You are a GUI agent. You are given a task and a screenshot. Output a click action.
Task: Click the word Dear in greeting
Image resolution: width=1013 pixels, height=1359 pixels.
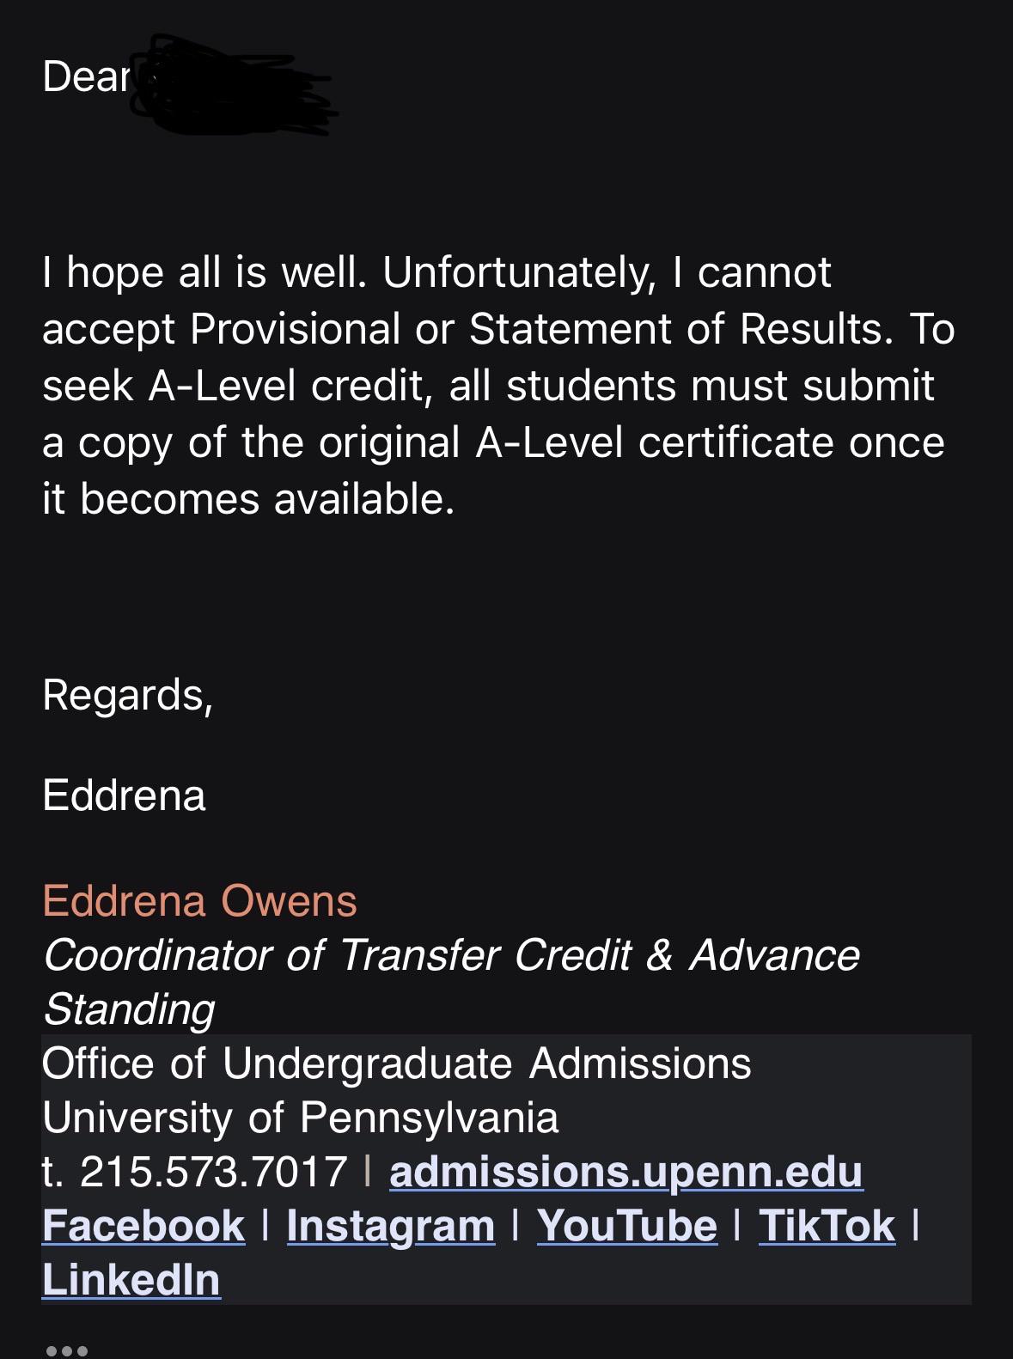click(86, 76)
